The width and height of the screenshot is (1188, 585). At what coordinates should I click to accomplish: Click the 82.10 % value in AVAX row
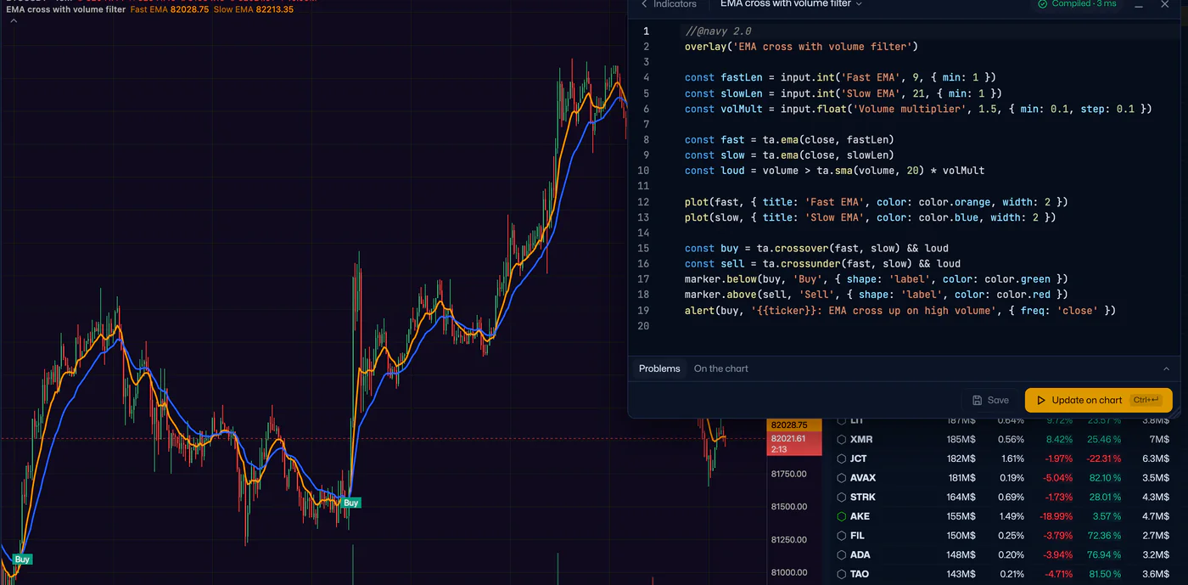pyautogui.click(x=1104, y=478)
